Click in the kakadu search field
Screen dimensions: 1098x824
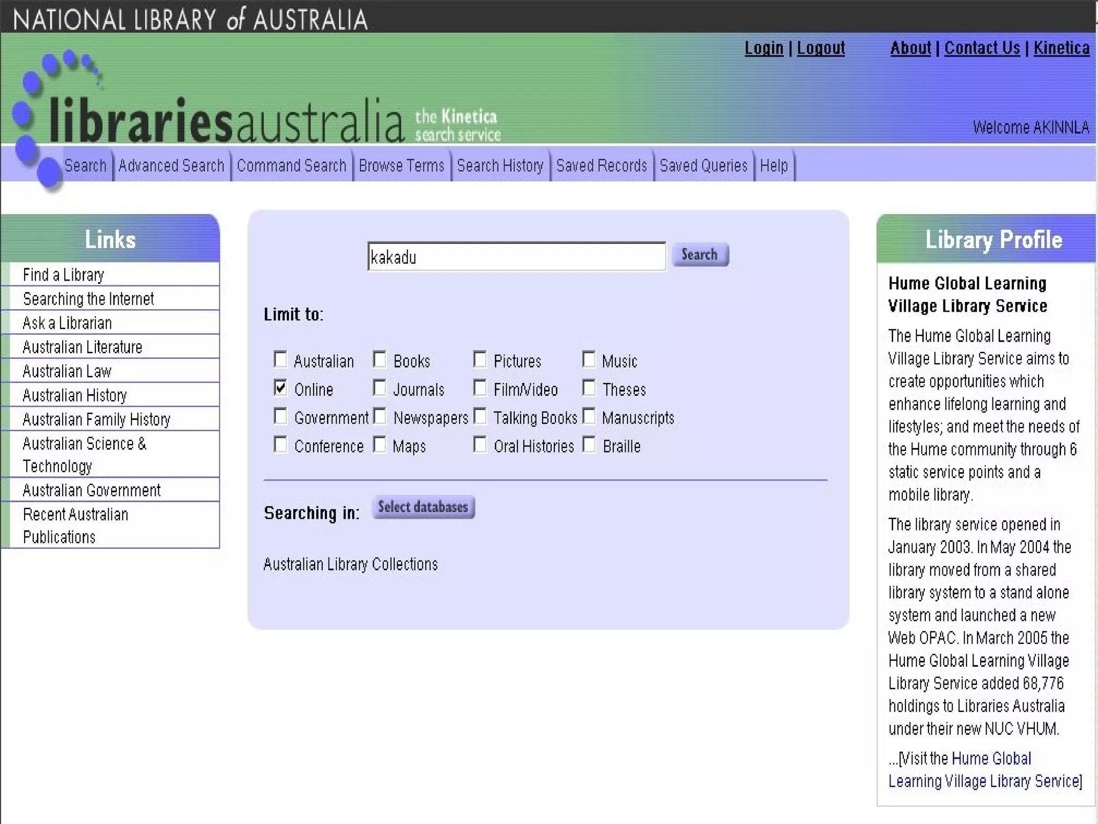point(516,257)
